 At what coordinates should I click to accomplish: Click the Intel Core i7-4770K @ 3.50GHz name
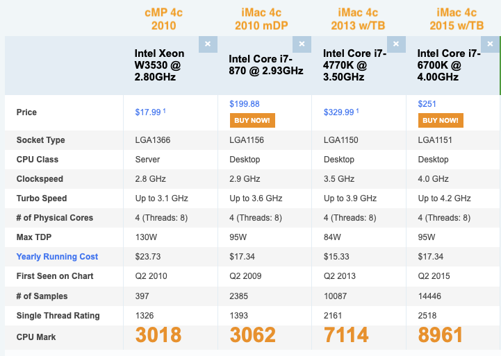coord(354,65)
